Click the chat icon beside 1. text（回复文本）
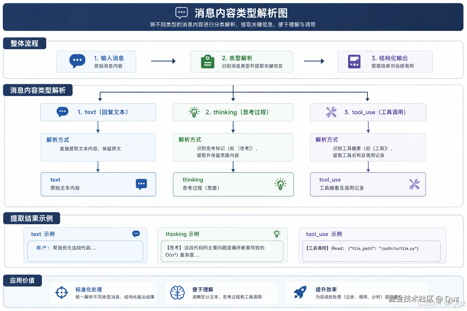The height and width of the screenshot is (311, 467). click(63, 112)
